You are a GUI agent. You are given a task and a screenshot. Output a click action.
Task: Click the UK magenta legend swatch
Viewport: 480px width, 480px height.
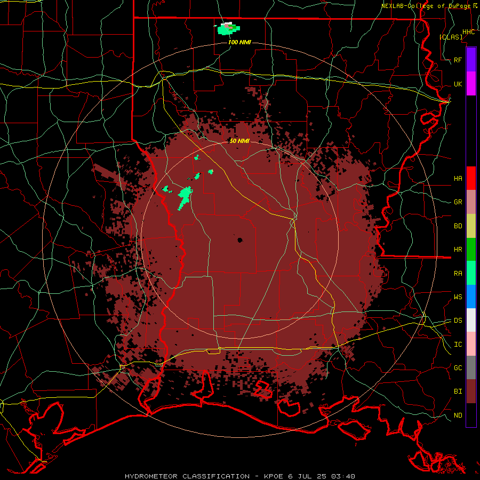[471, 84]
